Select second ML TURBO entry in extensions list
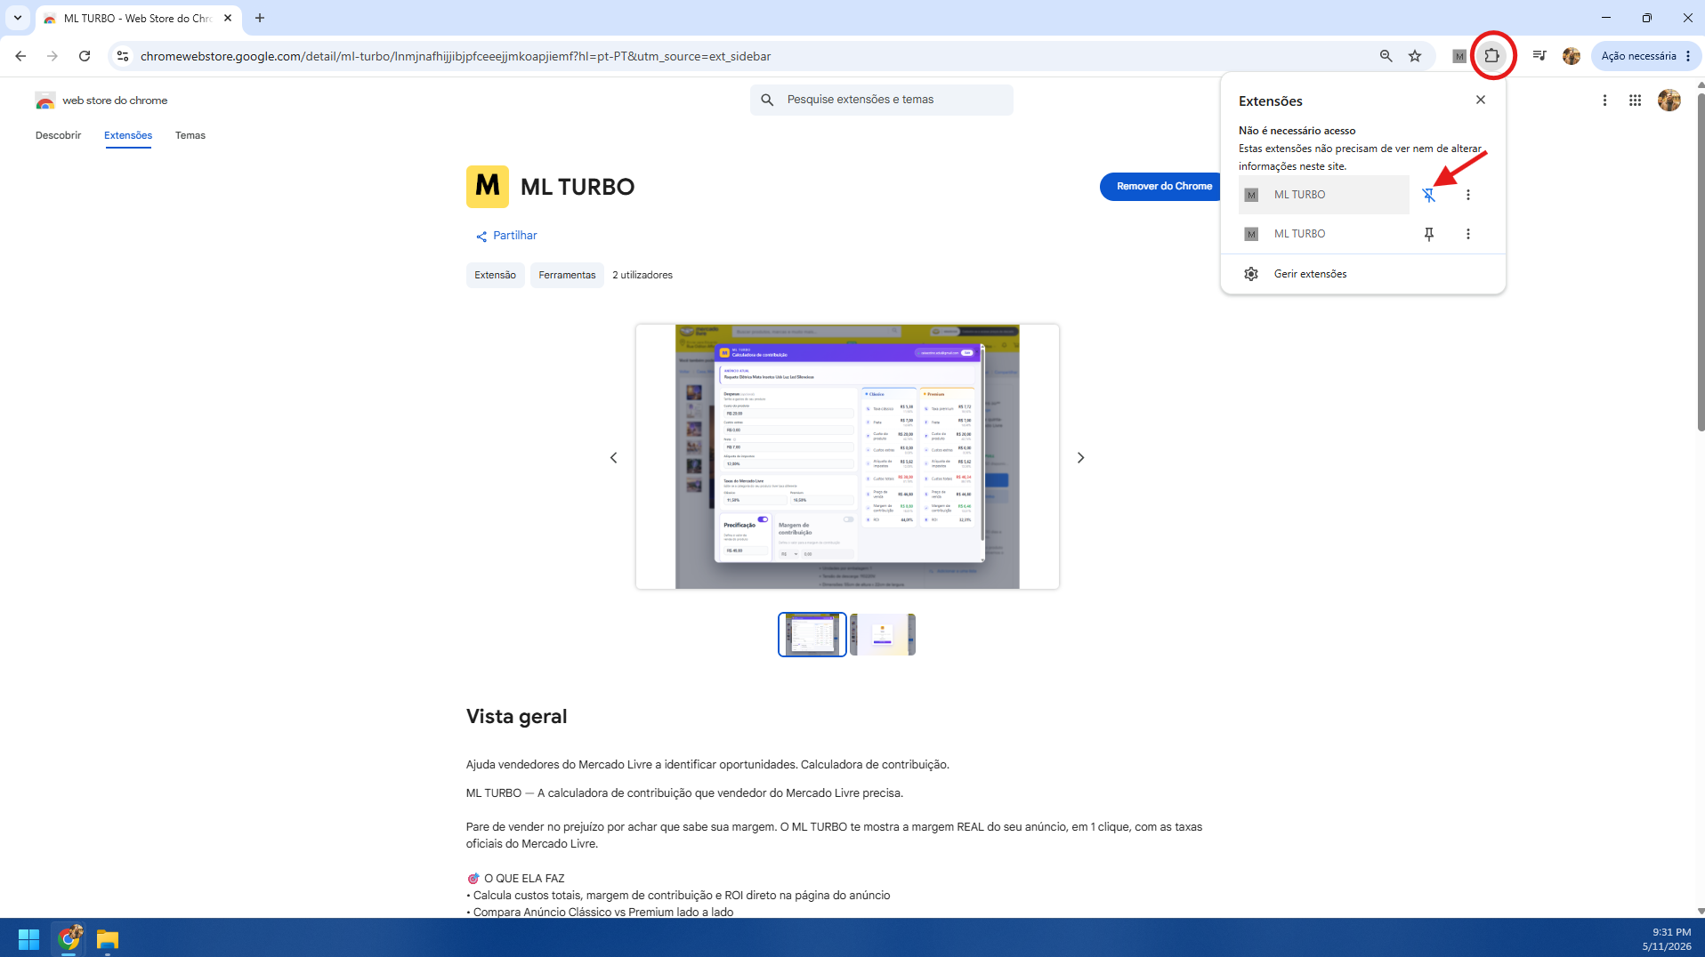Screen dimensions: 1705x957 (x=1324, y=234)
